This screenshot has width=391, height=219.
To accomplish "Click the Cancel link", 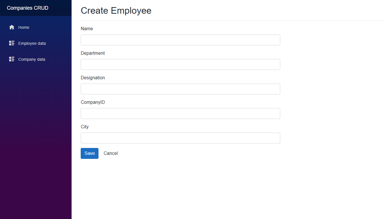I will (111, 153).
